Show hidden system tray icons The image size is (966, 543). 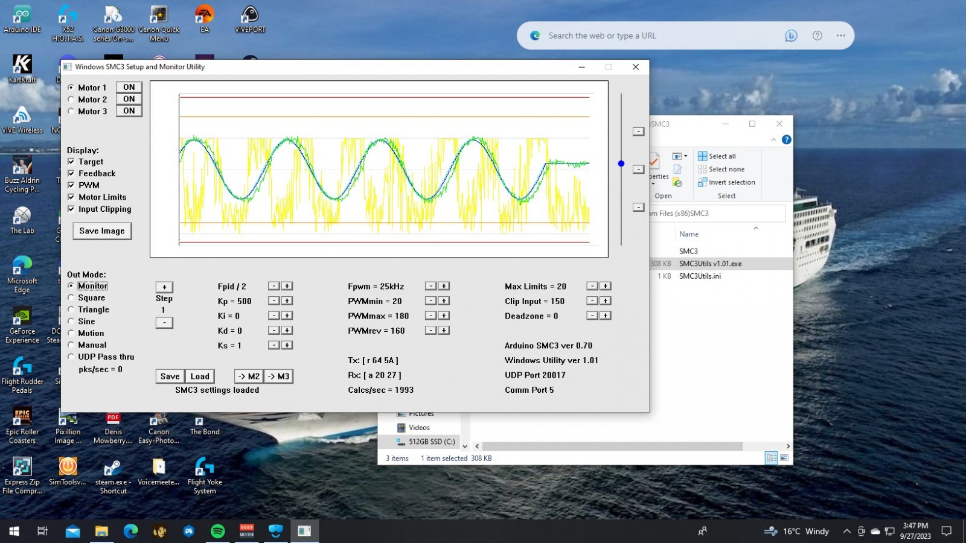click(x=846, y=532)
